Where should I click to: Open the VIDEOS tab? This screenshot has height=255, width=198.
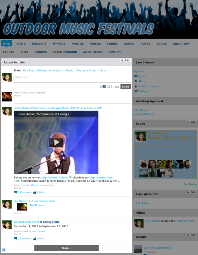[x=95, y=44]
